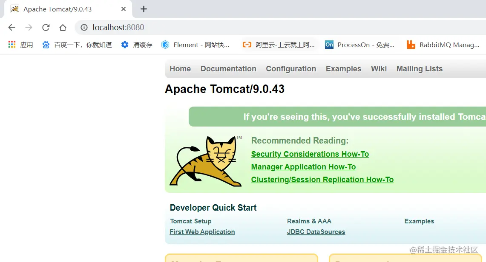View site information icon beside localhost
Viewport: 486px width, 262px height.
[x=84, y=28]
